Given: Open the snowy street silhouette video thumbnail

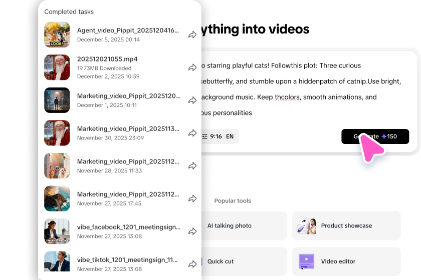Looking at the screenshot, I should pos(57,100).
